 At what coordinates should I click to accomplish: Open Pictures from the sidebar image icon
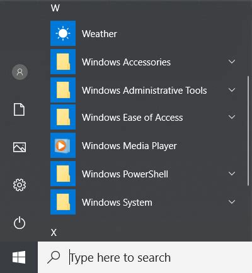(20, 147)
